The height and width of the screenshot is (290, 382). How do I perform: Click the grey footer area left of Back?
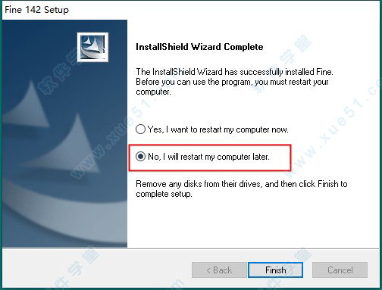[x=96, y=270]
